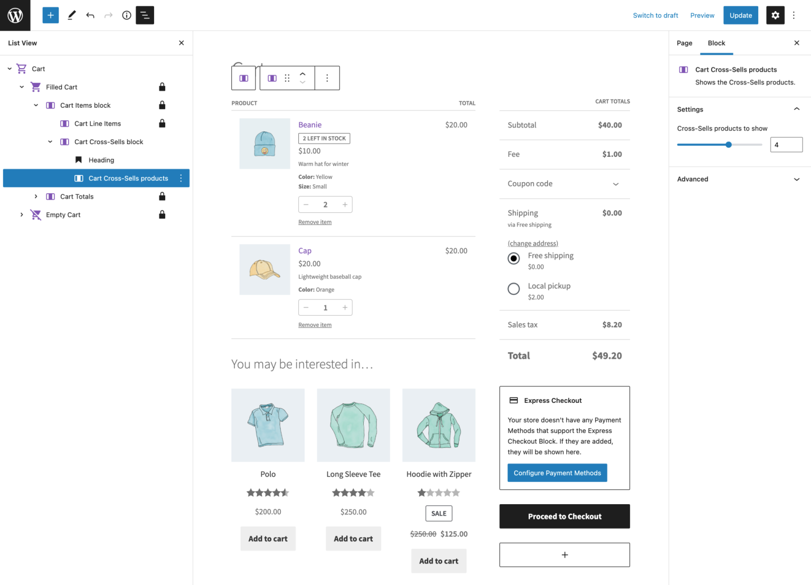Click the Update button

[x=740, y=15]
